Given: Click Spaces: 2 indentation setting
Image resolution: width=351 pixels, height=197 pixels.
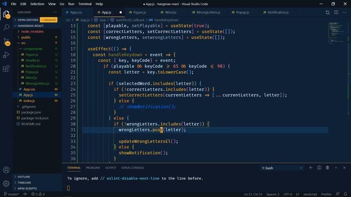Looking at the screenshot, I should [273, 194].
